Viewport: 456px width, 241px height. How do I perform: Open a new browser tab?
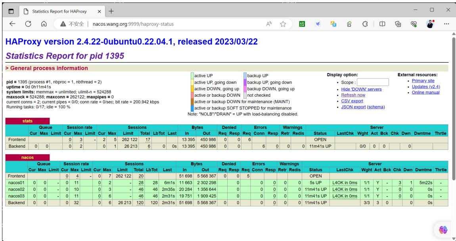tap(111, 11)
